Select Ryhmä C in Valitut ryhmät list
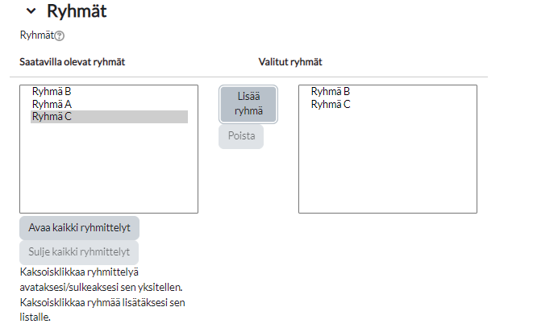The height and width of the screenshot is (332, 533). pos(330,104)
